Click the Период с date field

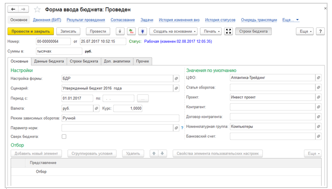click(77, 98)
